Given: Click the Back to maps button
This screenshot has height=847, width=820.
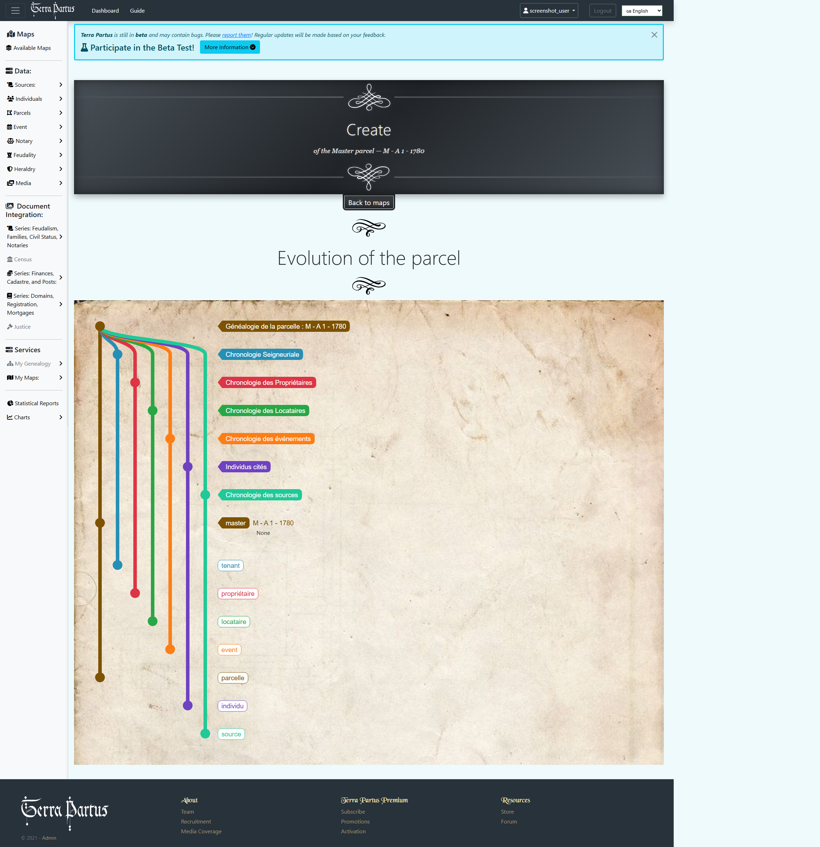Looking at the screenshot, I should pos(368,203).
